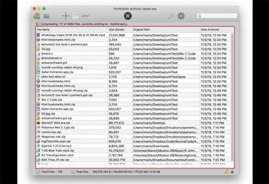The width and height of the screenshot is (269, 184).
Task: Click the size value 8,604,268
Action: (x=116, y=146)
